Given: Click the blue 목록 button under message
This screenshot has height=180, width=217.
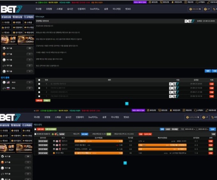Looking at the screenshot, I should (x=208, y=71).
